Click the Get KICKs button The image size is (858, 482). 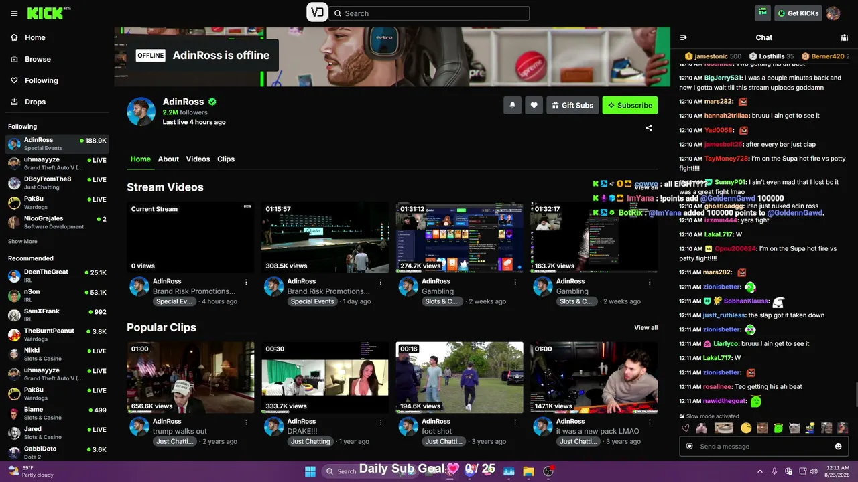(x=798, y=13)
